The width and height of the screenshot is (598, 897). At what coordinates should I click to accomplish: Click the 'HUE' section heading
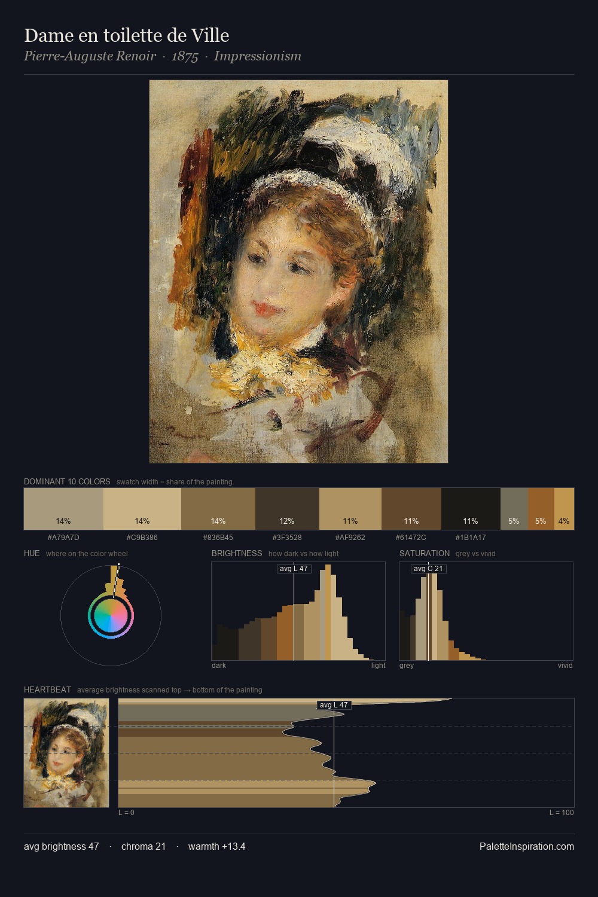click(x=32, y=553)
